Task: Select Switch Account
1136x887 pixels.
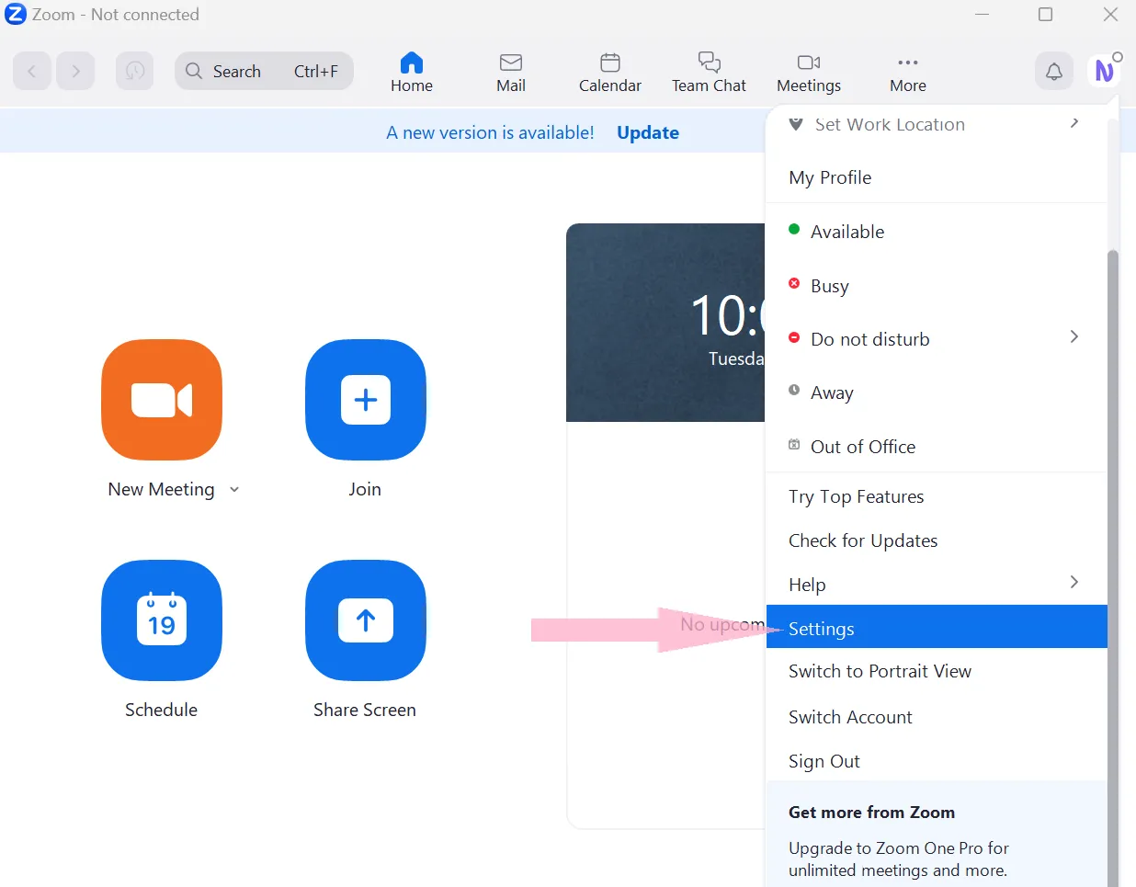Action: click(x=937, y=717)
